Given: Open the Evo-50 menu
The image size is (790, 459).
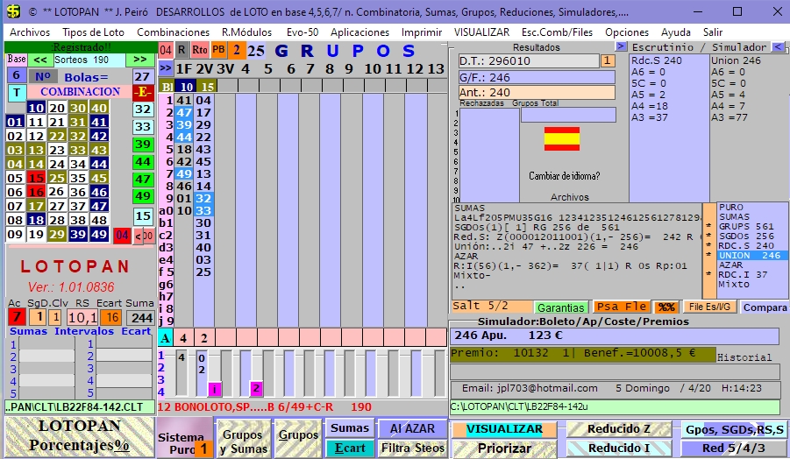Looking at the screenshot, I should (x=302, y=32).
